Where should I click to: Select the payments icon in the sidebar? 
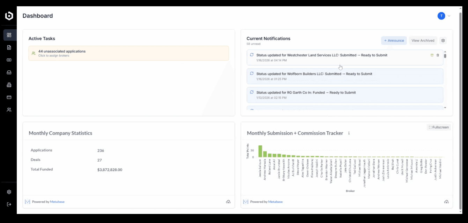point(9,60)
